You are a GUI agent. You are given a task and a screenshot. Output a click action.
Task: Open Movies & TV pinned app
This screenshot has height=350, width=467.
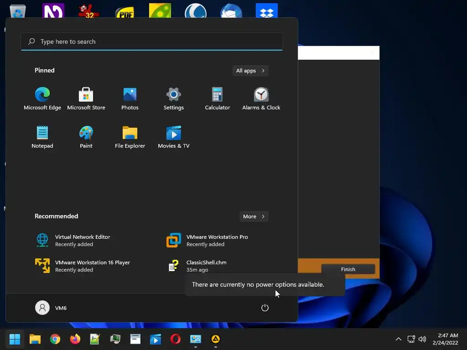pos(174,137)
